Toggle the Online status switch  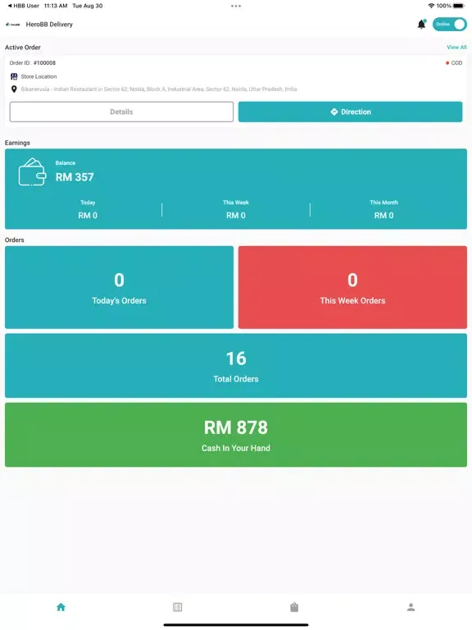click(x=450, y=24)
